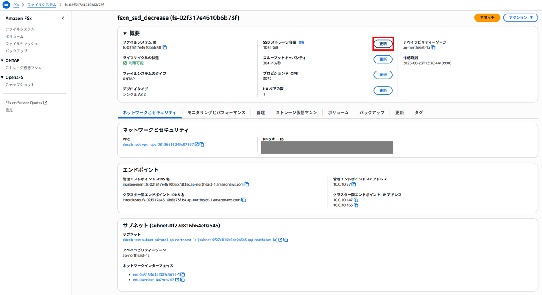Copy management endpoint IP 10.0.10.77

[354, 185]
